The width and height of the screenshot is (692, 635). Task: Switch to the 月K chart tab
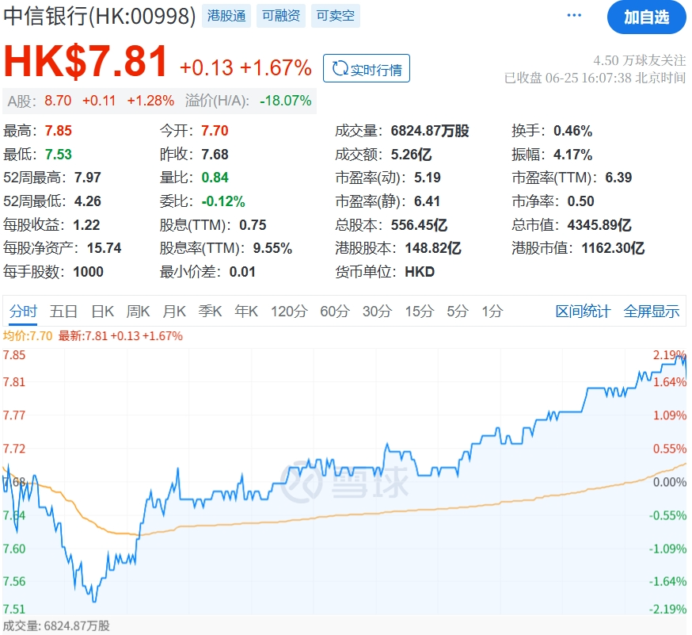pos(174,312)
